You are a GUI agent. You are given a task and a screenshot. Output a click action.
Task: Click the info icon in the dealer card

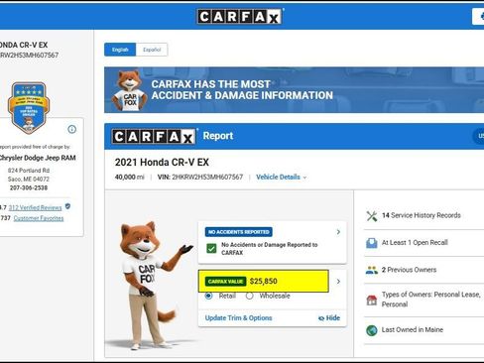click(71, 129)
